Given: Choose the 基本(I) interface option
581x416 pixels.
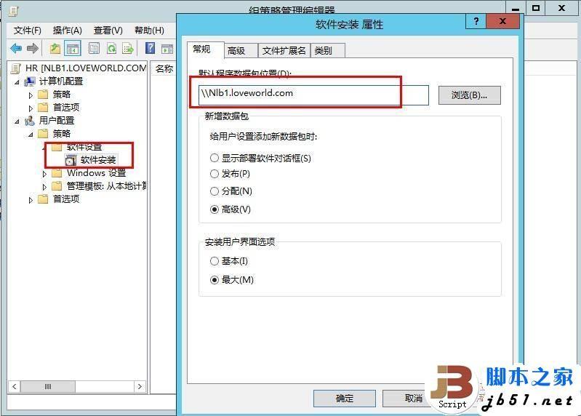Looking at the screenshot, I should tap(215, 261).
